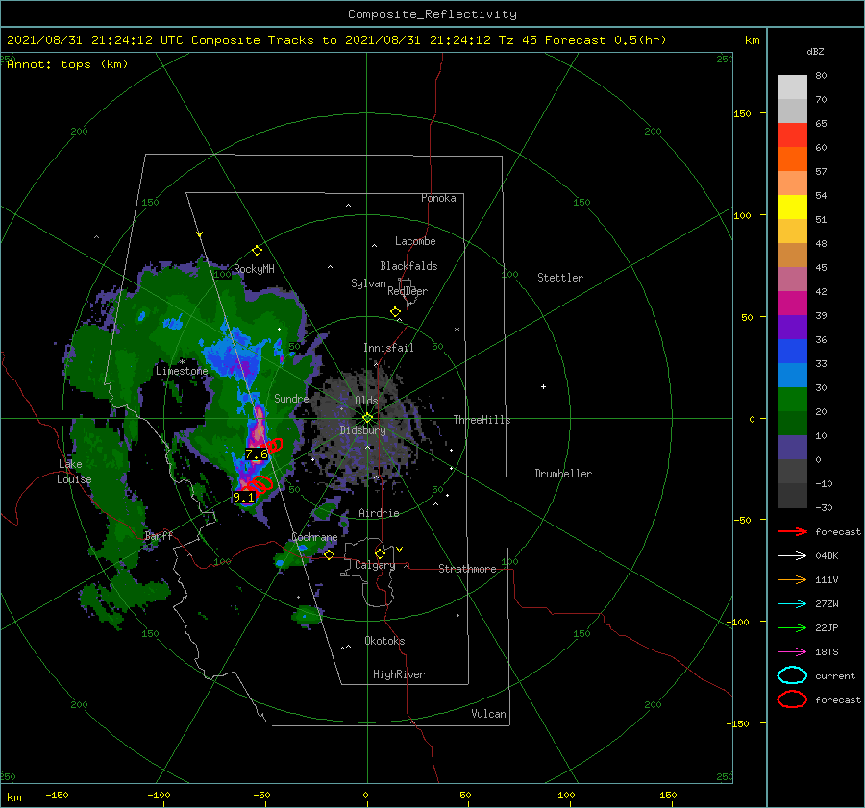This screenshot has width=865, height=808.
Task: Click the dBZ legend heading
Action: pyautogui.click(x=815, y=51)
